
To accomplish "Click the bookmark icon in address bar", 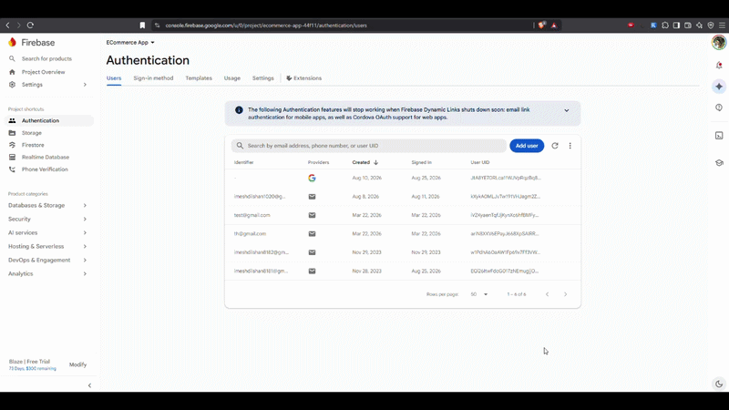I will click(142, 26).
